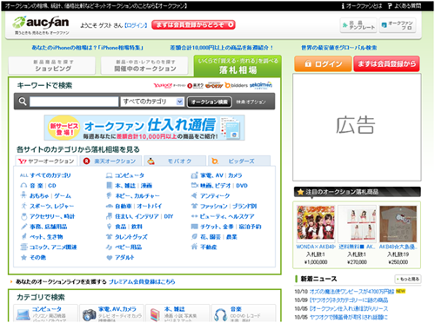Click the camera icon in カテゴリで検索 section
Screen dimensions: 435x323
[x=89, y=314]
